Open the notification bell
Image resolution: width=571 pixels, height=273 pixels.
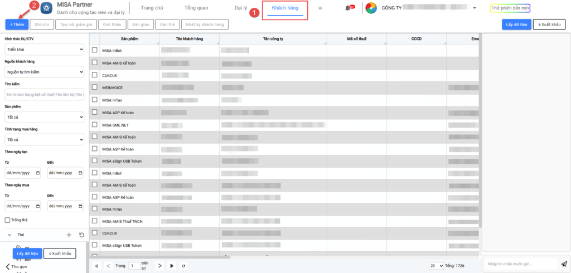(347, 8)
